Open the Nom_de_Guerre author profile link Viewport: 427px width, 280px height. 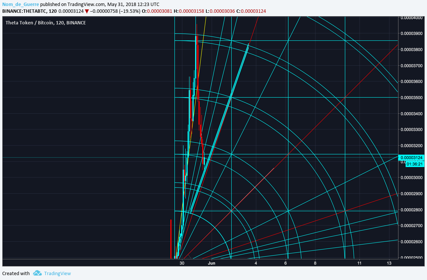click(21, 5)
